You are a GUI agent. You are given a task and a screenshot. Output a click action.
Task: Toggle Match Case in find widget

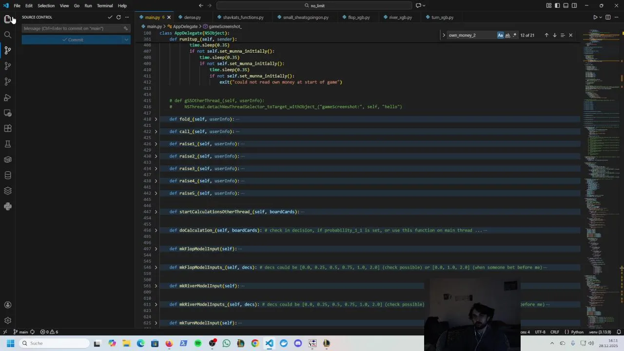tap(500, 35)
